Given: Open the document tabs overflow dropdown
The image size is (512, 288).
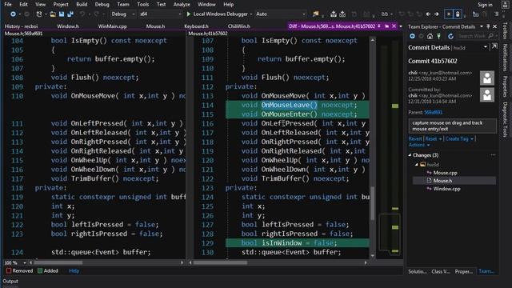Looking at the screenshot, I should tap(401, 26).
